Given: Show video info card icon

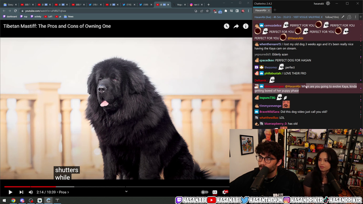Looking at the screenshot, I should (246, 26).
